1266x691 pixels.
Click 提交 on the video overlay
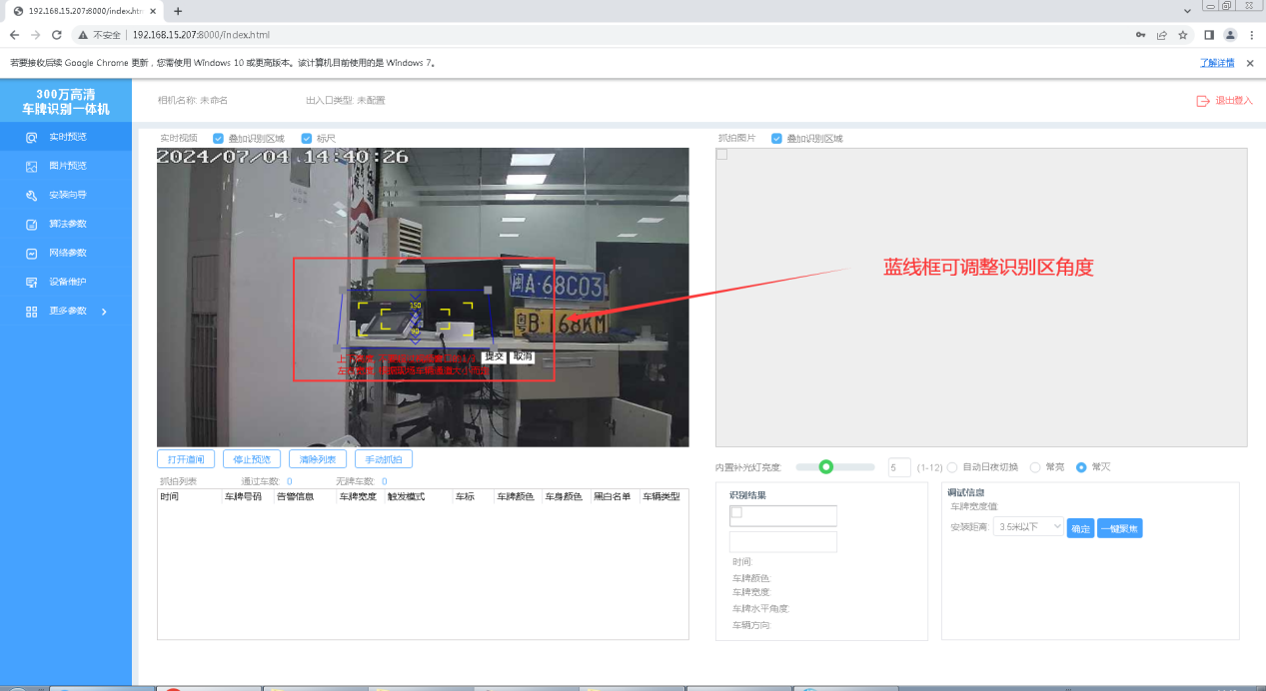pyautogui.click(x=494, y=356)
